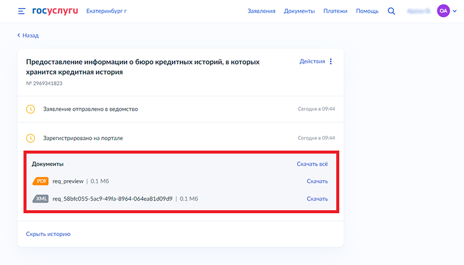Open the Помощь menu item
The image size is (464, 265).
[x=367, y=11]
